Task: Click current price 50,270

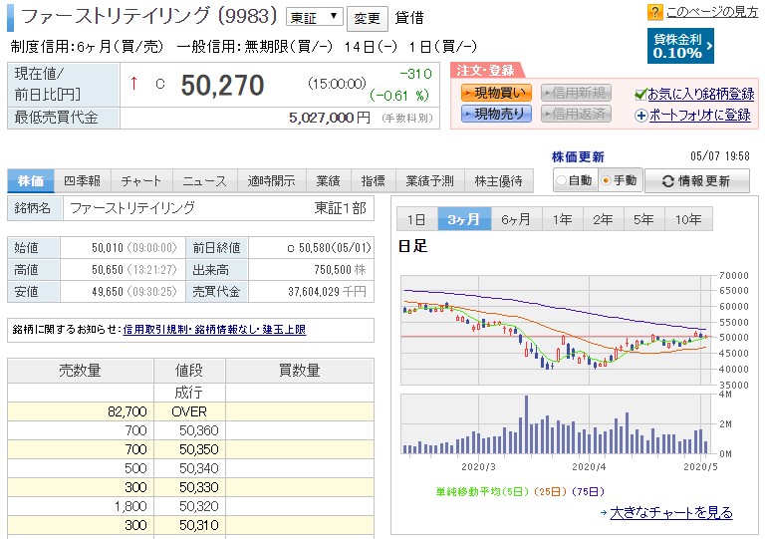Action: click(x=222, y=86)
